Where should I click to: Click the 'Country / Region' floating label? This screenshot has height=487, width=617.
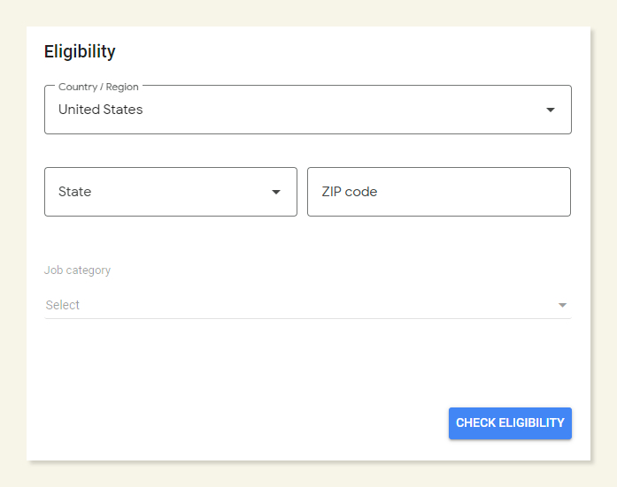pos(100,87)
